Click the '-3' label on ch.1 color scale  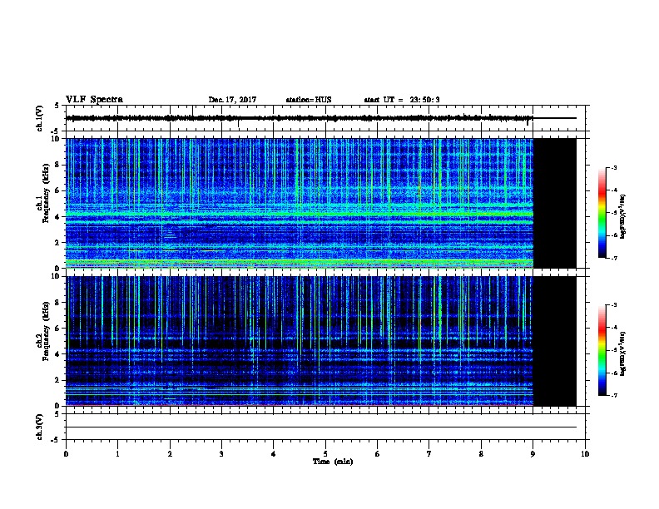(x=613, y=167)
